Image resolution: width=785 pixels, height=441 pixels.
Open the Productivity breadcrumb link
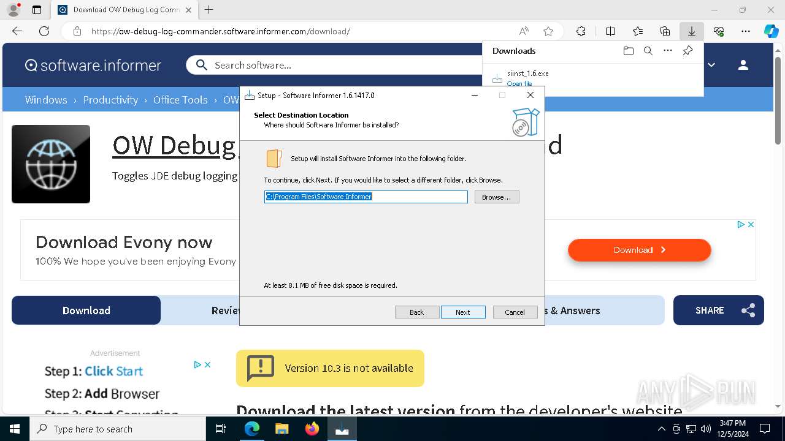[110, 99]
